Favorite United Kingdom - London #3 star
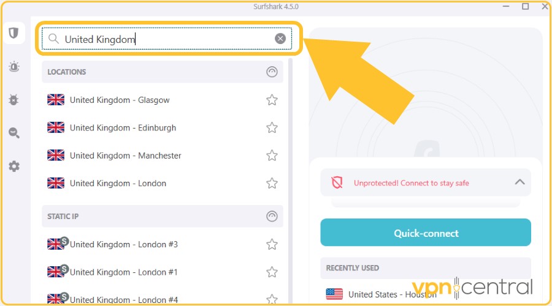 point(272,244)
